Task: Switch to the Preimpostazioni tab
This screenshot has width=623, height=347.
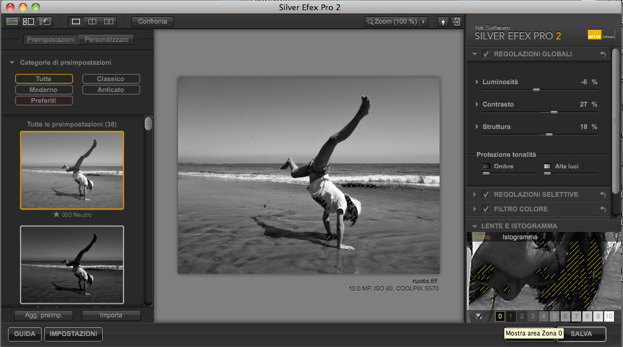Action: 51,39
